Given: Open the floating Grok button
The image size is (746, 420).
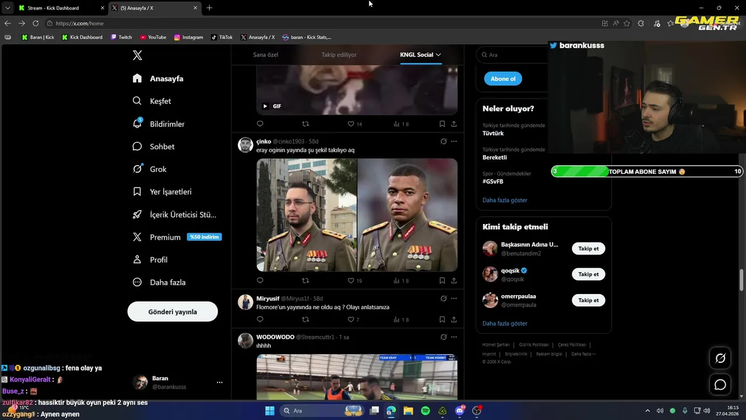Looking at the screenshot, I should (x=720, y=358).
